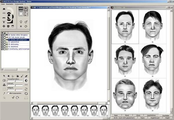The width and height of the screenshot is (174, 120).
Task: Select the stamp tool icon
Action: (4, 85)
